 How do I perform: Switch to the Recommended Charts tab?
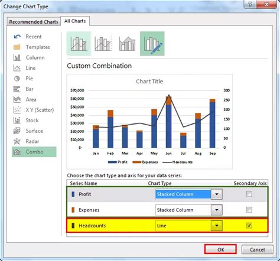coord(34,22)
